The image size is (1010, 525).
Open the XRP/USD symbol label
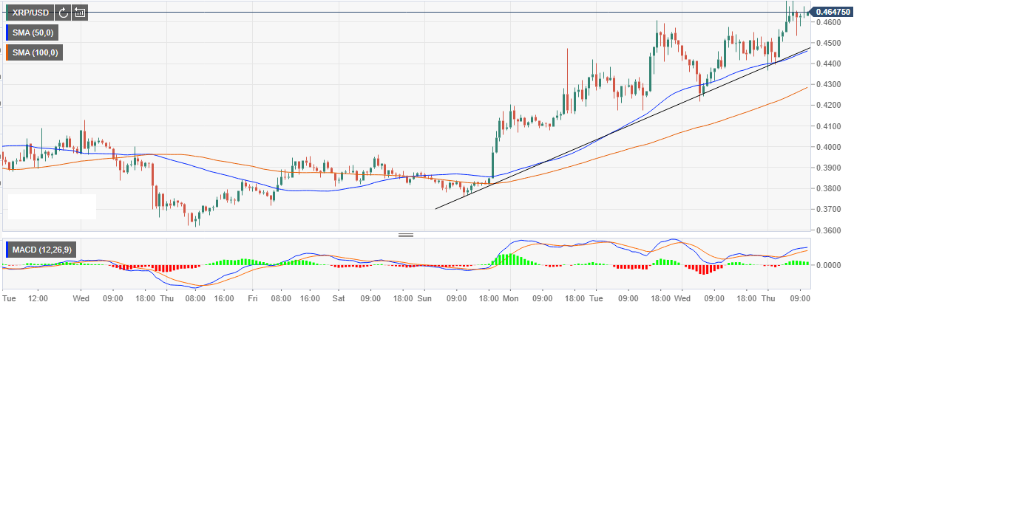point(30,13)
